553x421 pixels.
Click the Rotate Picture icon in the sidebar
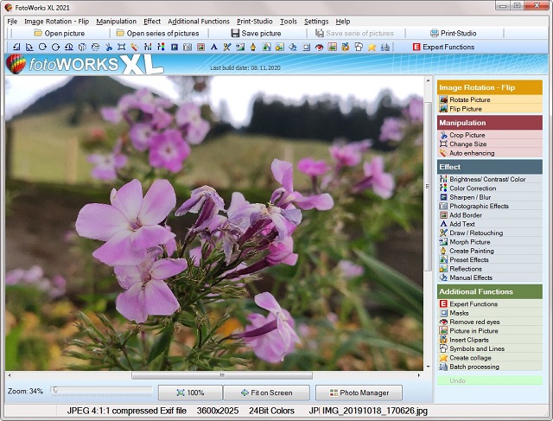click(x=443, y=100)
